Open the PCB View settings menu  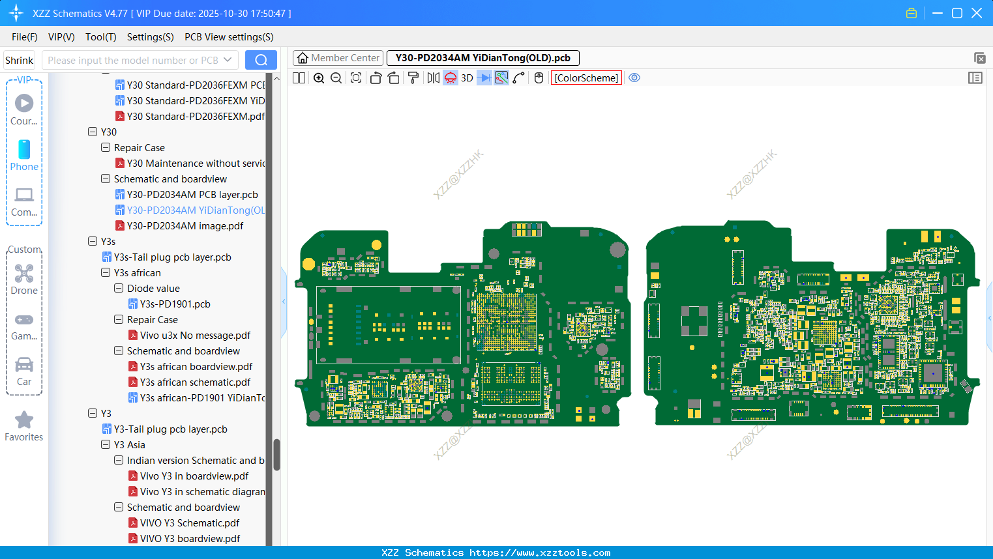point(228,37)
